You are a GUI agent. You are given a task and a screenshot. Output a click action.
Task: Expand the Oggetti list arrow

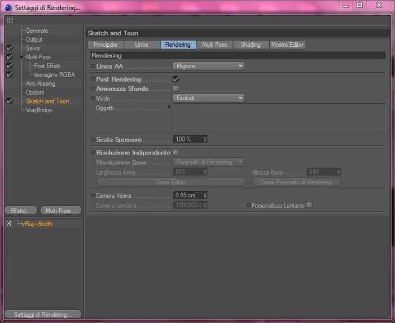169,107
